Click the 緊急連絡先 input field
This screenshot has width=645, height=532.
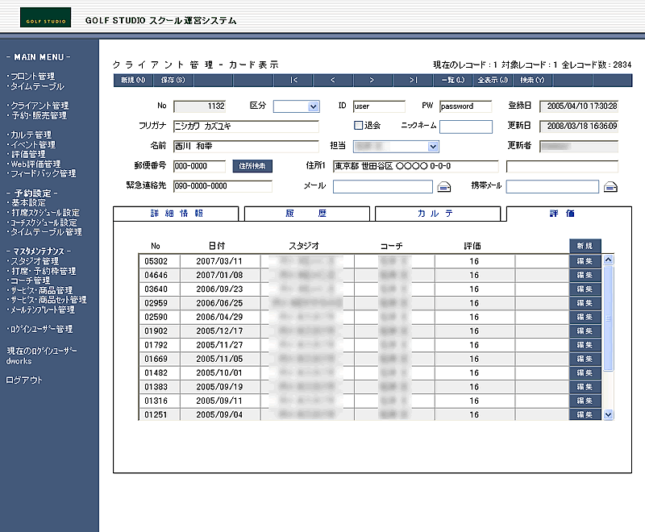[223, 186]
